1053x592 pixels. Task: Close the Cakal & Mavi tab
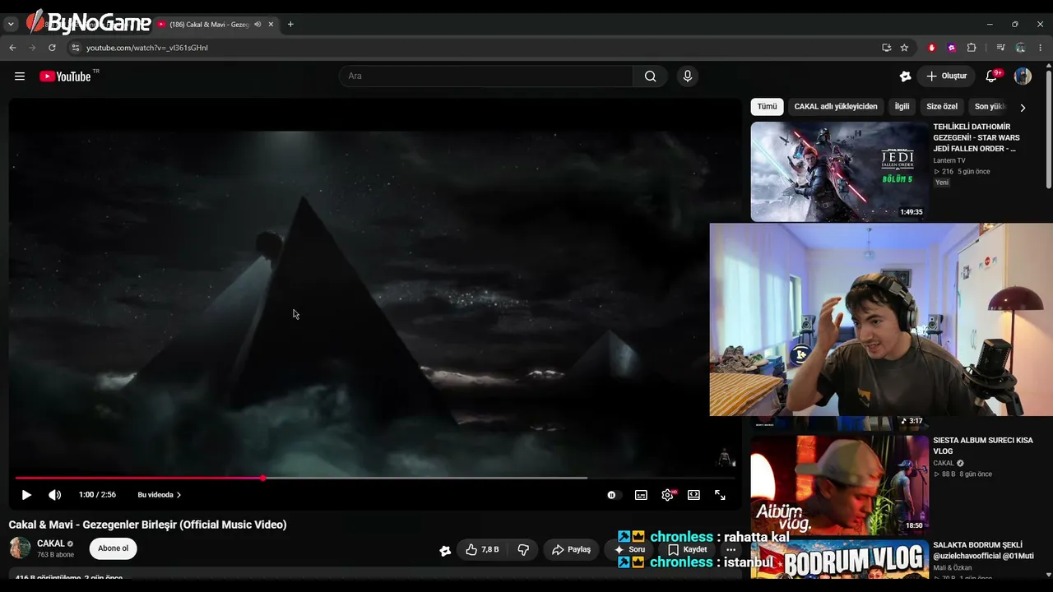pos(271,25)
